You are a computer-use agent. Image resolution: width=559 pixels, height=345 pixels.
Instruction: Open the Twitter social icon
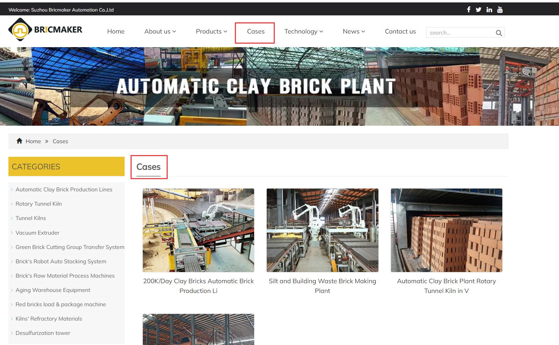click(478, 10)
